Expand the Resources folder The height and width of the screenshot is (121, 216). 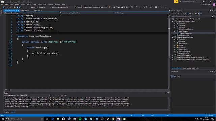[x=175, y=47]
